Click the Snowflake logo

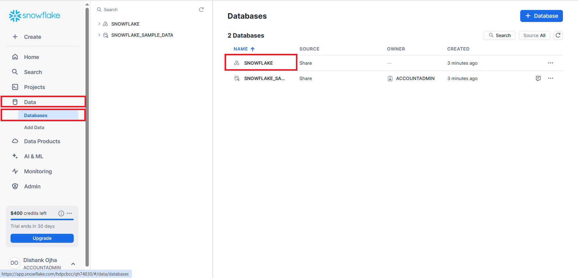pyautogui.click(x=34, y=16)
